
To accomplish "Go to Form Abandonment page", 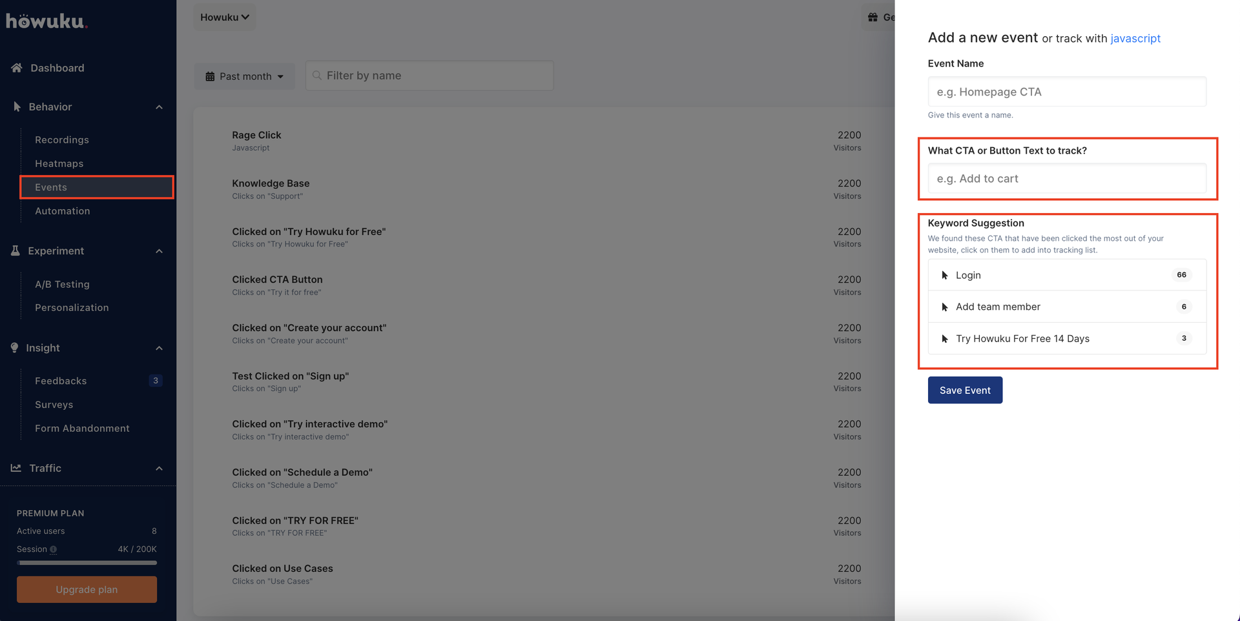I will [x=82, y=428].
